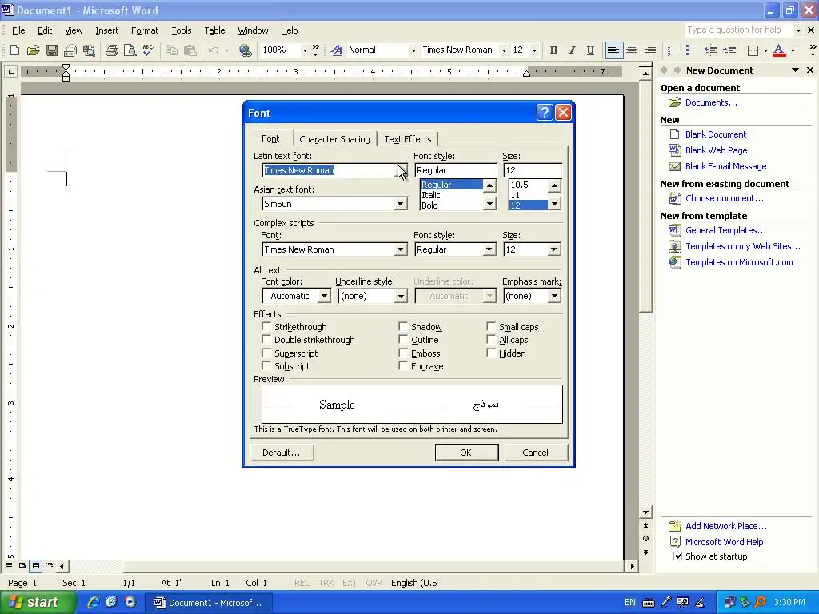Open the Format menu
Viewport: 819px width, 614px height.
[x=145, y=30]
